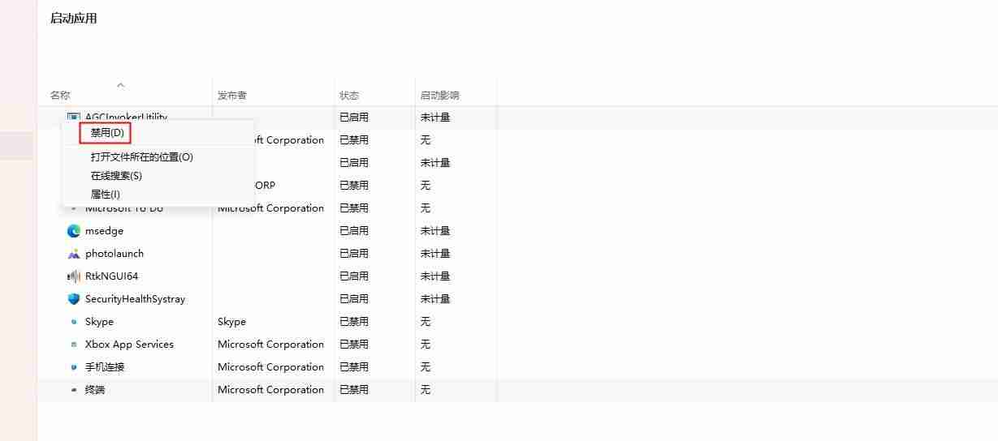Click 未计量 impact for RtkNGUI64
The height and width of the screenshot is (441, 998).
pyautogui.click(x=435, y=276)
